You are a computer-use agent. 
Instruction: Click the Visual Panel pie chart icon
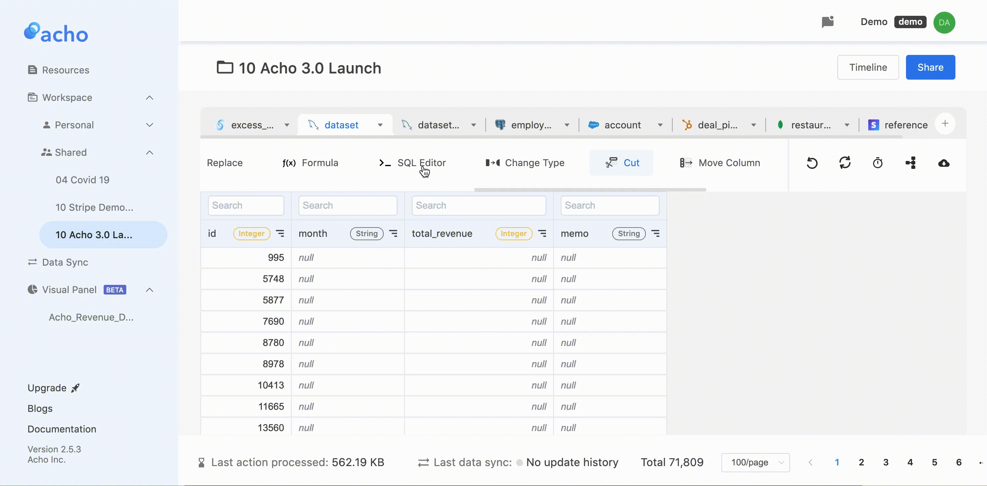pyautogui.click(x=33, y=290)
